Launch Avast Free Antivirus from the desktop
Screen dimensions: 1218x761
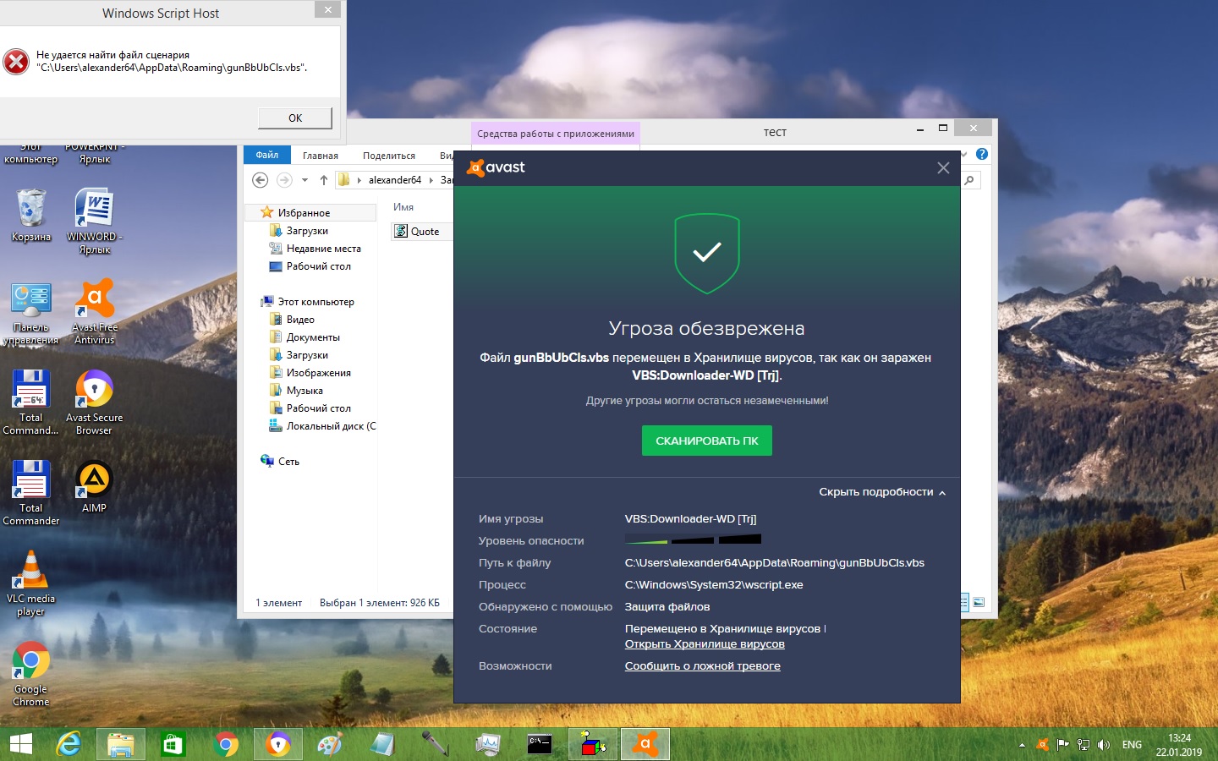tap(95, 311)
